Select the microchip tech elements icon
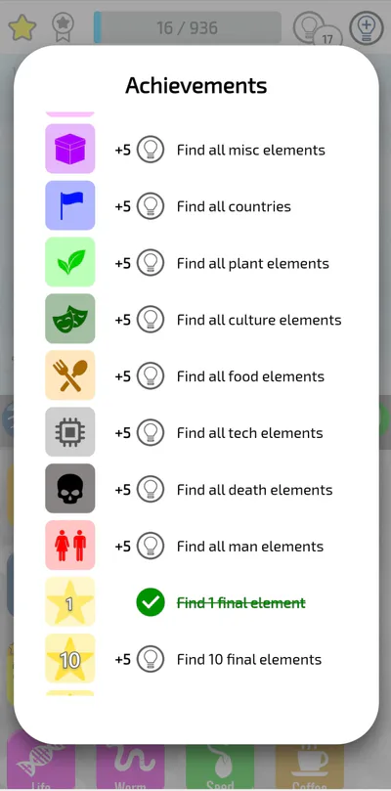Screen dimensions: 391x791 (x=70, y=432)
